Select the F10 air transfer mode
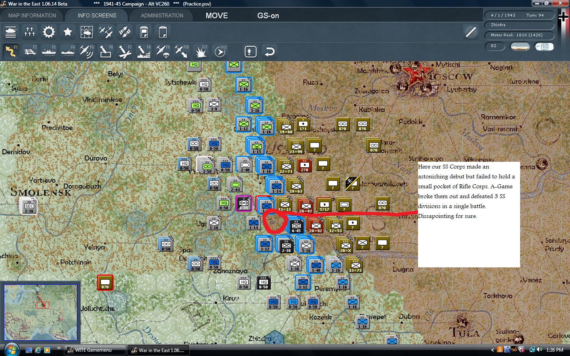 [x=182, y=51]
